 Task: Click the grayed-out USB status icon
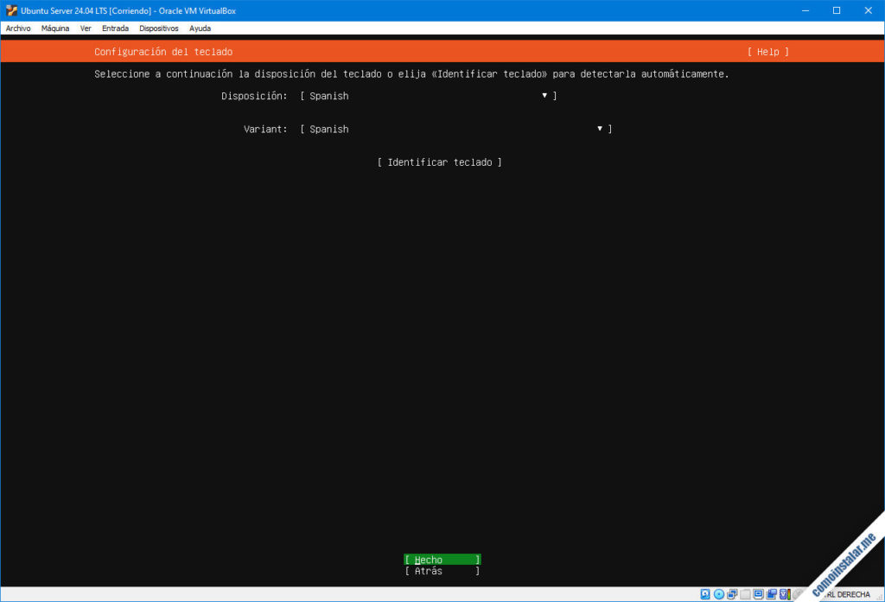[x=745, y=594]
